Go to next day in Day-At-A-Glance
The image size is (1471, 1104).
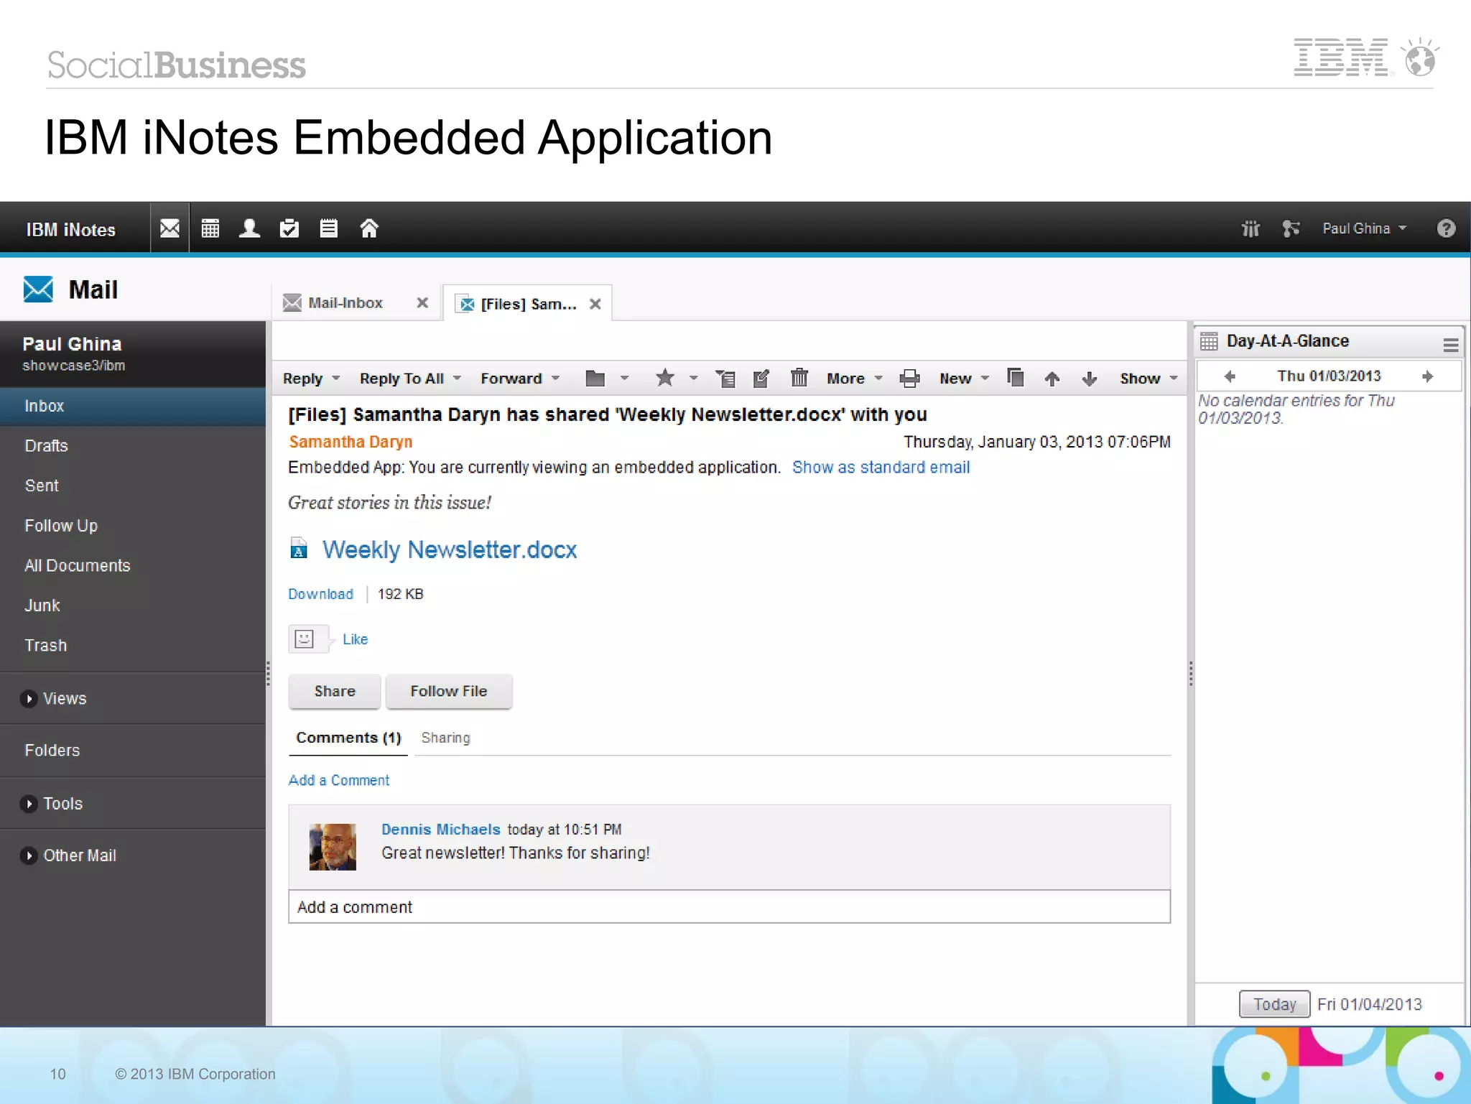pos(1428,376)
